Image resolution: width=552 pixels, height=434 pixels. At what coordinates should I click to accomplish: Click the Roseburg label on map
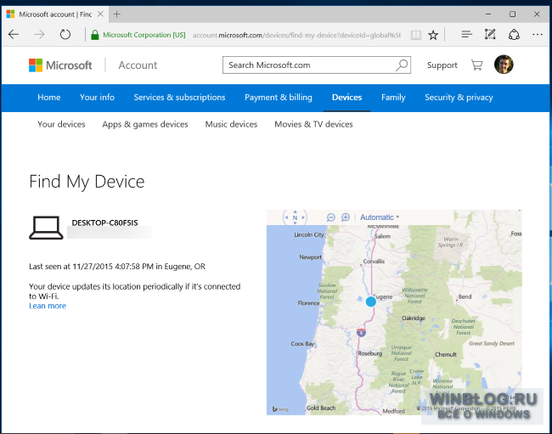pyautogui.click(x=370, y=353)
